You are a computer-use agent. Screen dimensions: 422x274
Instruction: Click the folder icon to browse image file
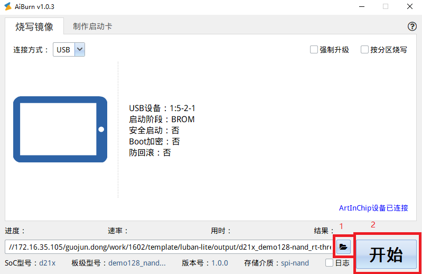(343, 246)
